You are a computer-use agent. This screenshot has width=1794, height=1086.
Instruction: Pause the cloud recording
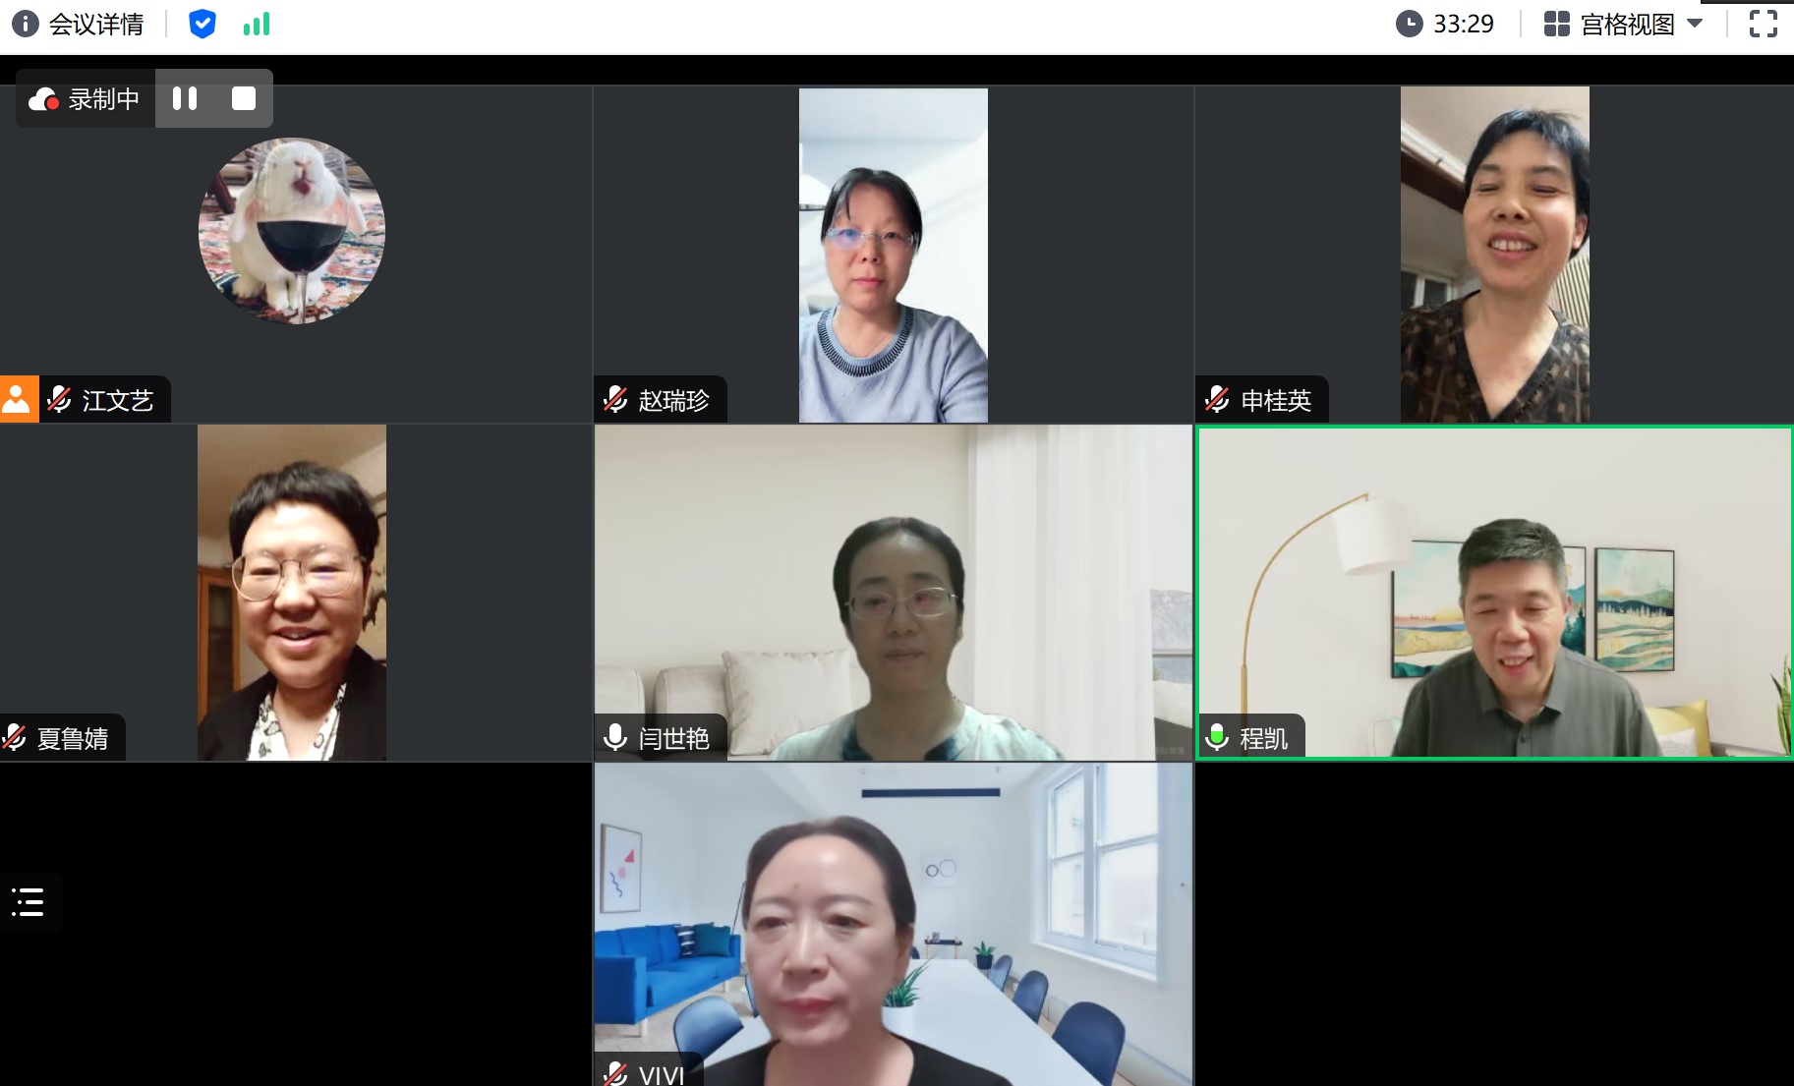[185, 98]
